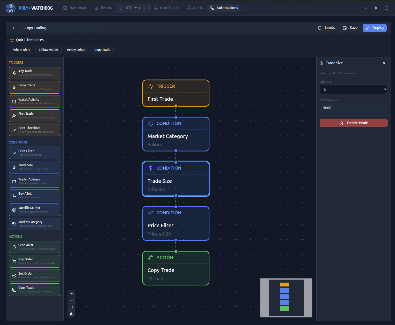Select the Buy / Sell condition block
The height and width of the screenshot is (325, 395).
point(34,196)
